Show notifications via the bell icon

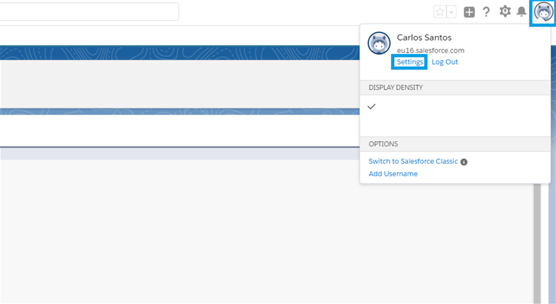point(521,12)
